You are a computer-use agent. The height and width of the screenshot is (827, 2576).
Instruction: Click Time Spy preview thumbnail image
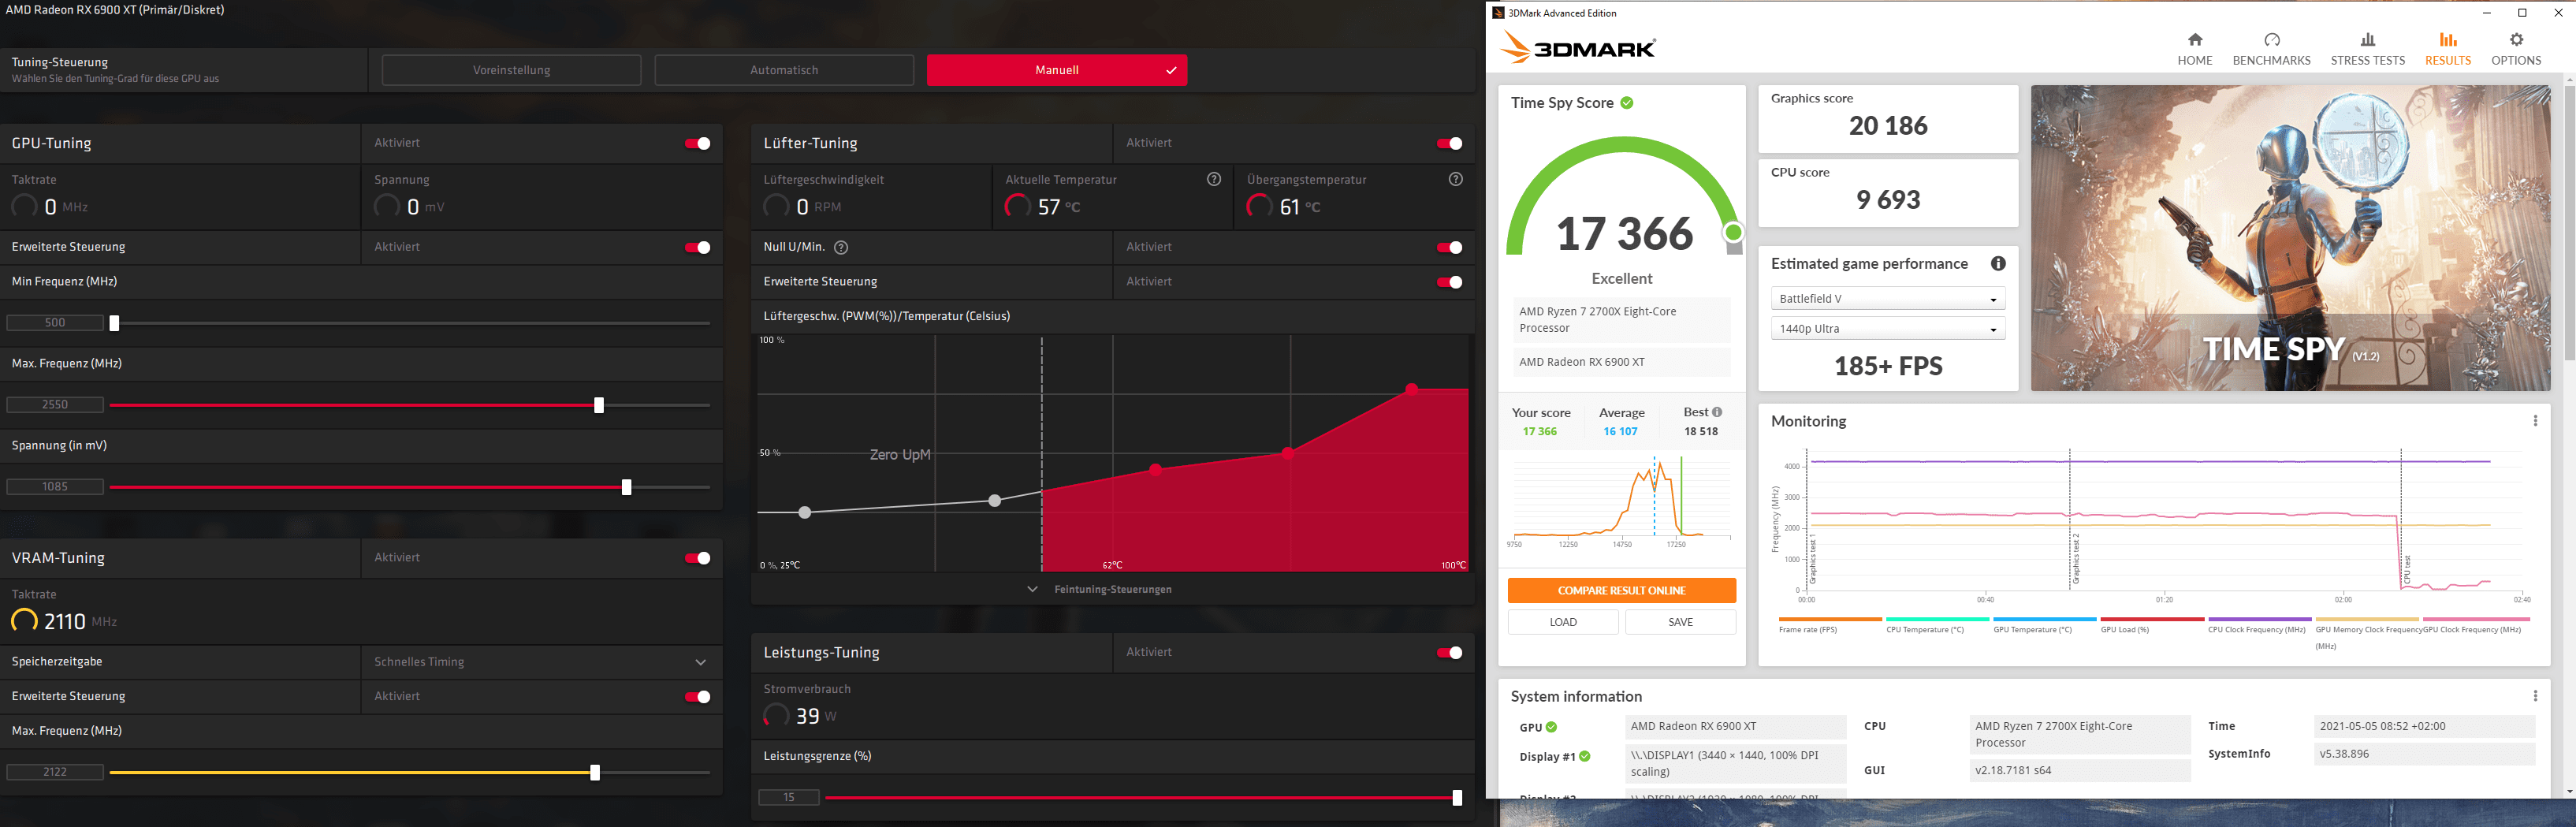tap(2290, 238)
